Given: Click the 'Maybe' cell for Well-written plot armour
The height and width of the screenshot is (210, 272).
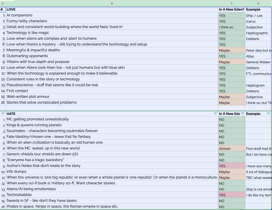Looking at the screenshot, I should point(232,97).
